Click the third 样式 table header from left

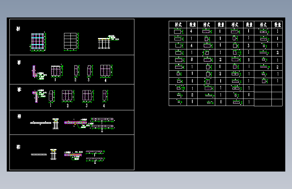(235, 25)
